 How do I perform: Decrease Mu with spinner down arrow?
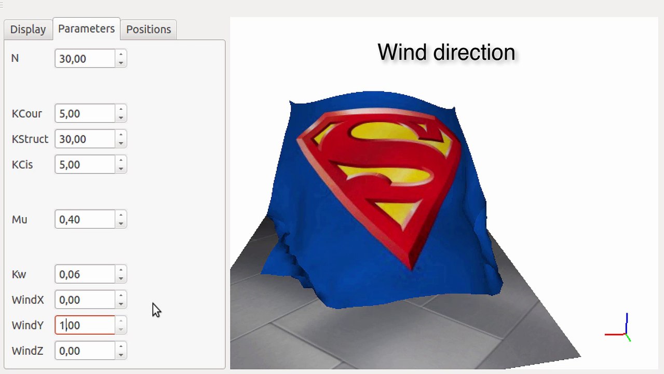point(120,224)
